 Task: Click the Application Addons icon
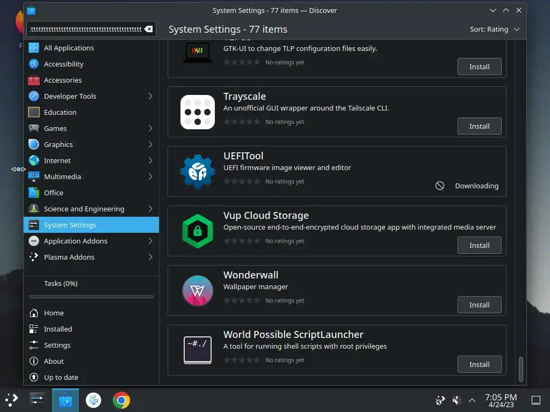(34, 241)
